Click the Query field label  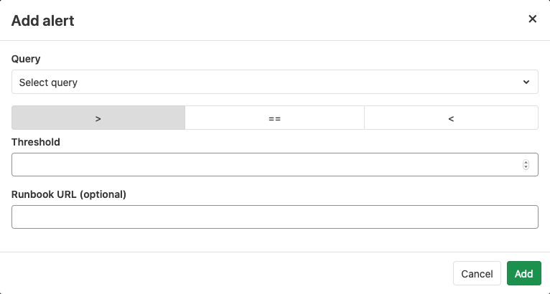(x=26, y=59)
